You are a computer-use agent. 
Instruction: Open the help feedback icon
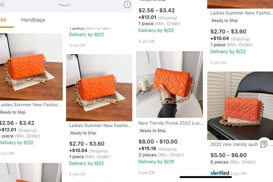pyautogui.click(x=264, y=144)
